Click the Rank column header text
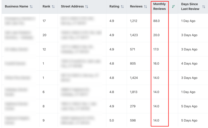208x128 pixels. [x=46, y=6]
